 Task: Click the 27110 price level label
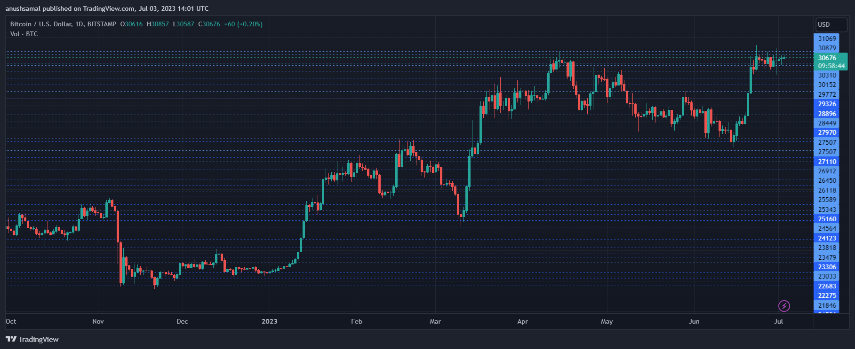pos(827,162)
